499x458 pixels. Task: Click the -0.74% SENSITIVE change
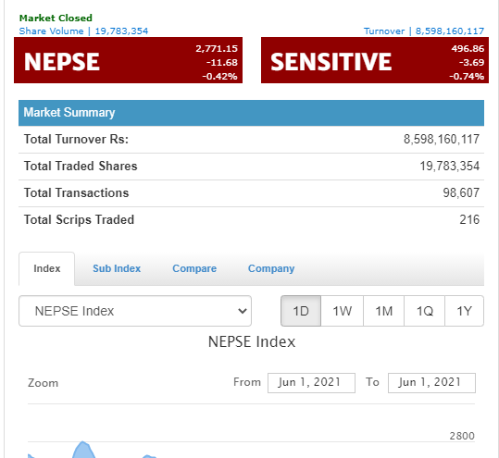click(467, 76)
